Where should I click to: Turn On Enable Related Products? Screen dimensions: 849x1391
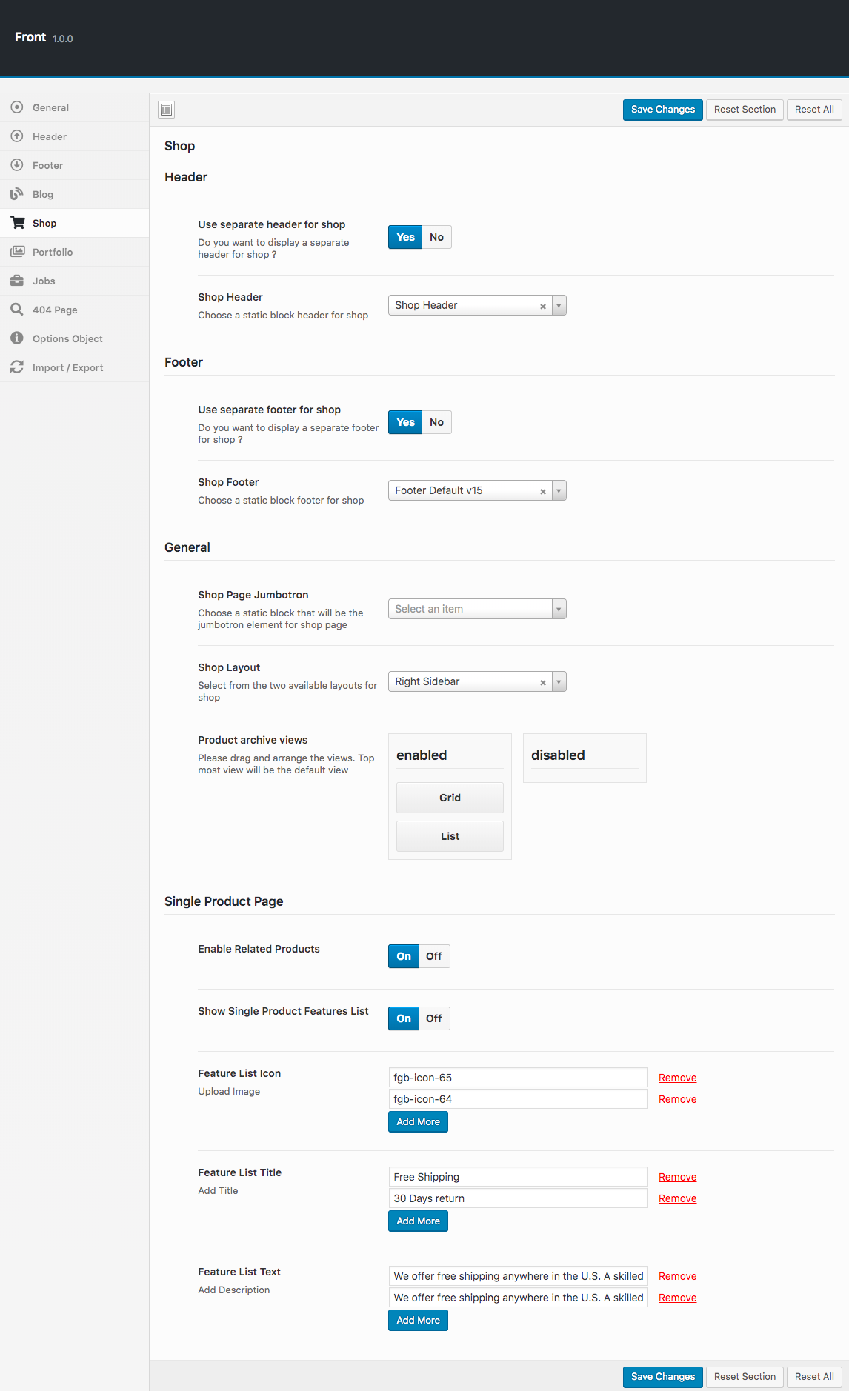(x=404, y=956)
